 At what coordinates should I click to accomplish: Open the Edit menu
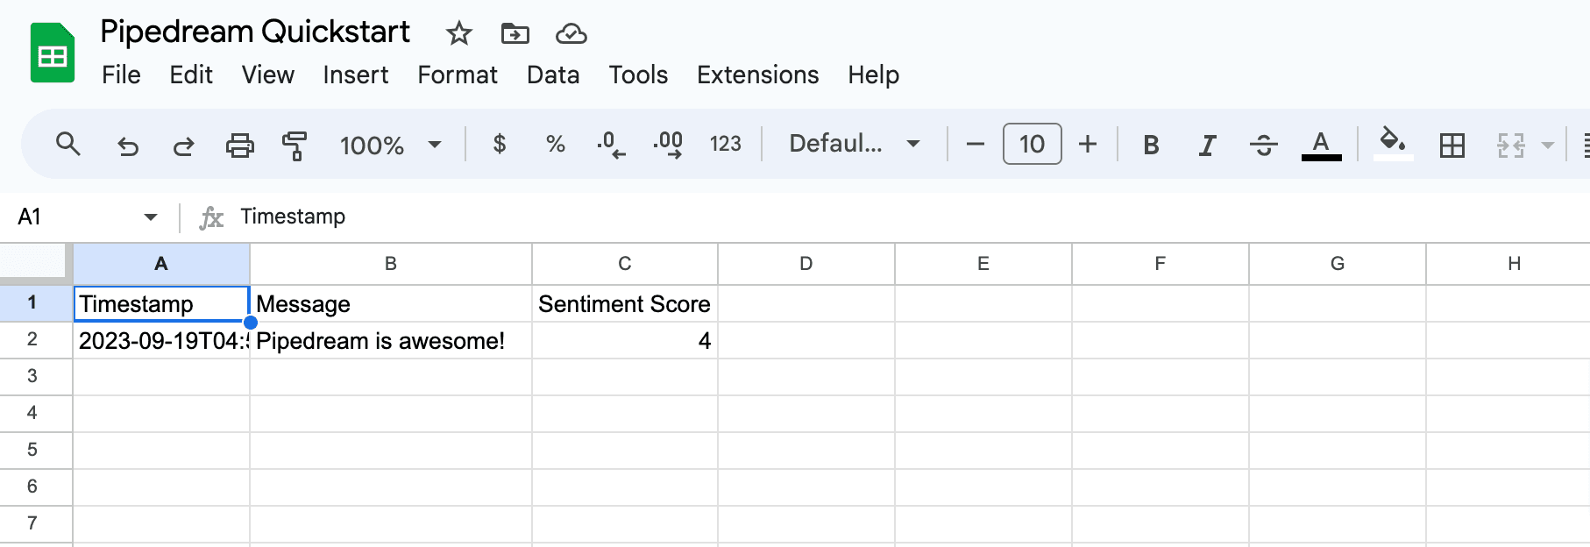coord(191,75)
